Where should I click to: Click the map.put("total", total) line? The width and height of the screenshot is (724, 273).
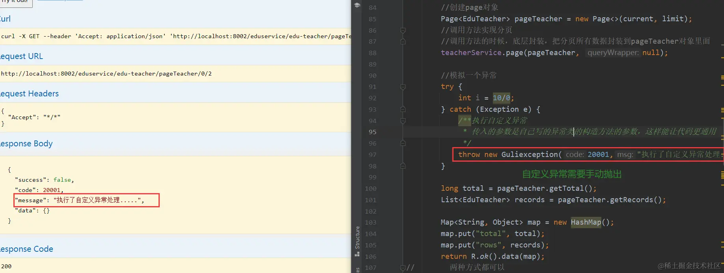click(493, 234)
